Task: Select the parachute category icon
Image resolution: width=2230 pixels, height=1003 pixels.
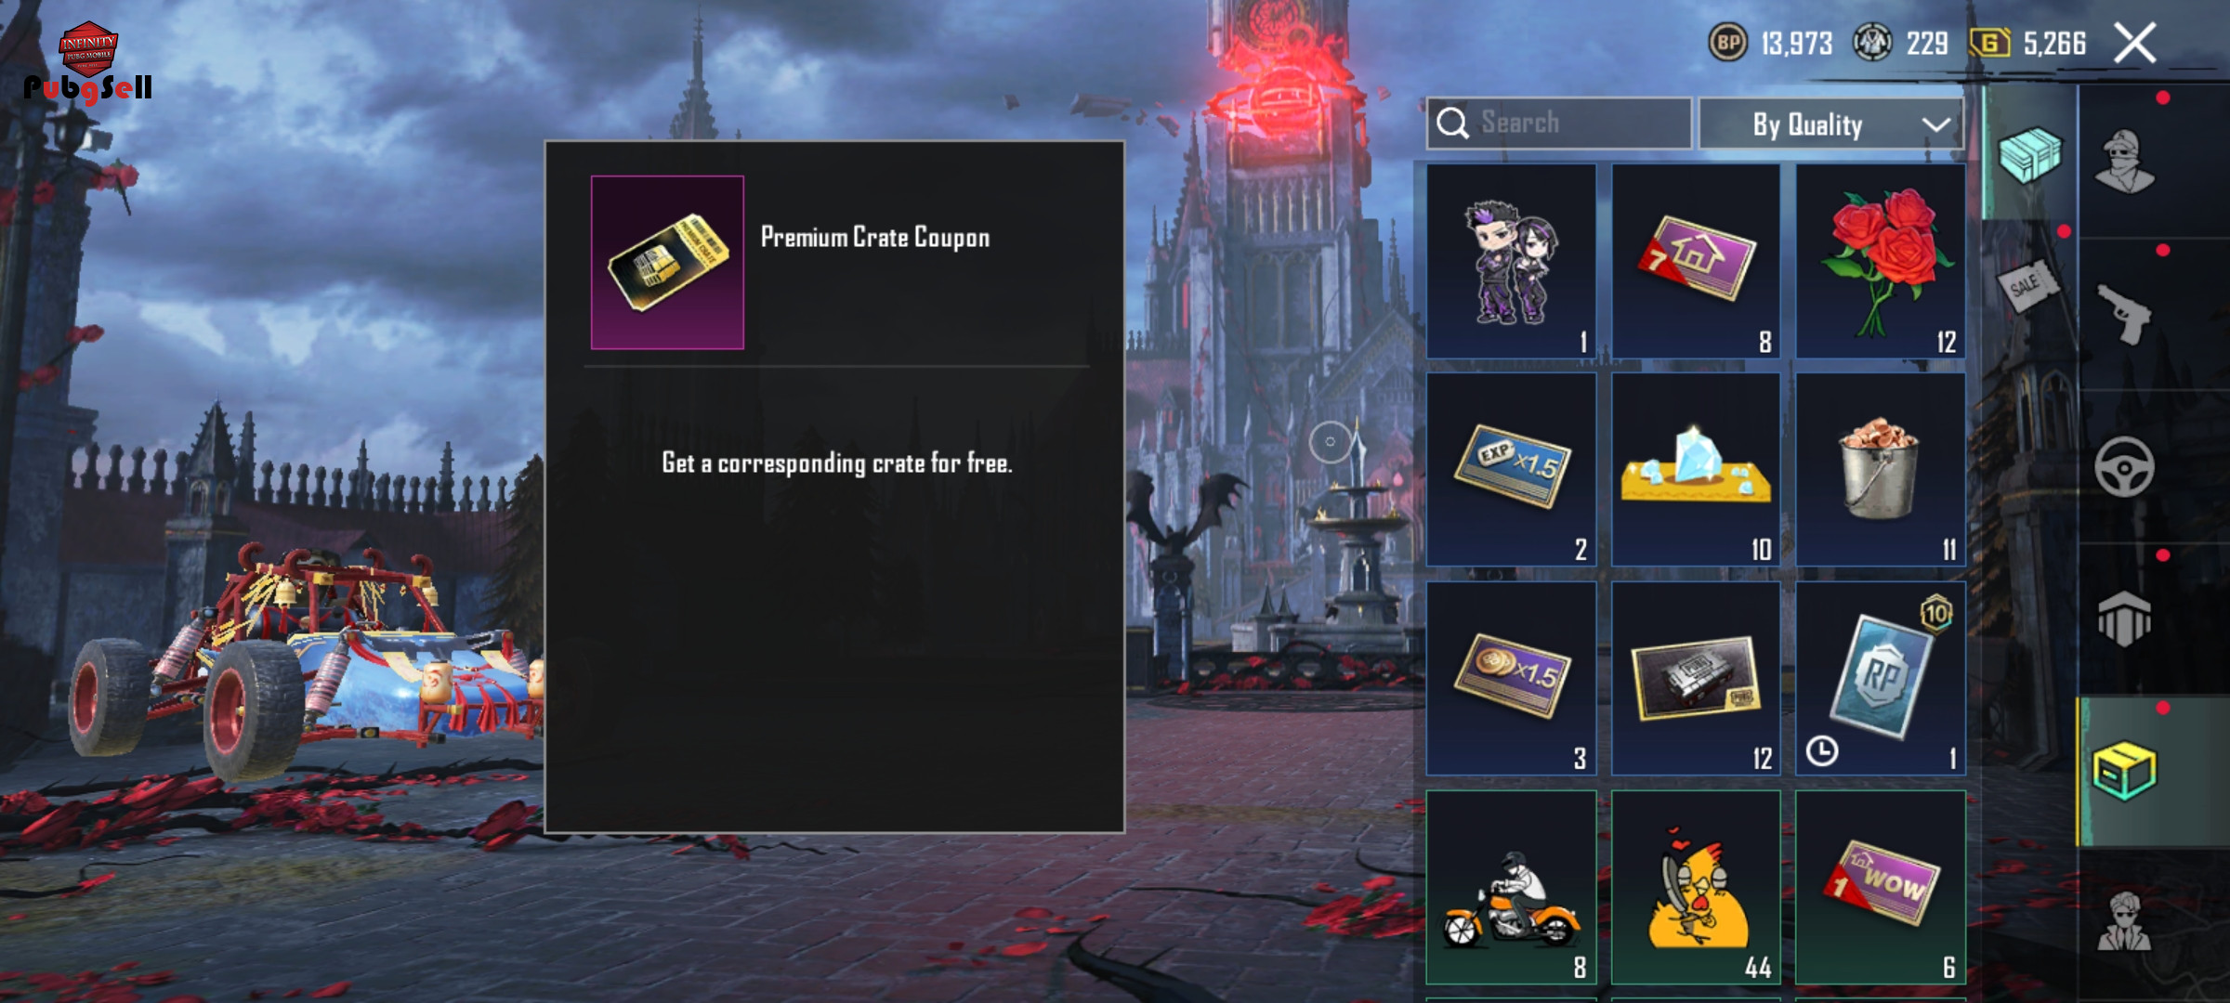Action: point(2125,619)
